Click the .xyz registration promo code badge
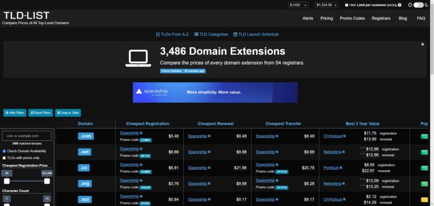434x206 pixels. [x=145, y=203]
